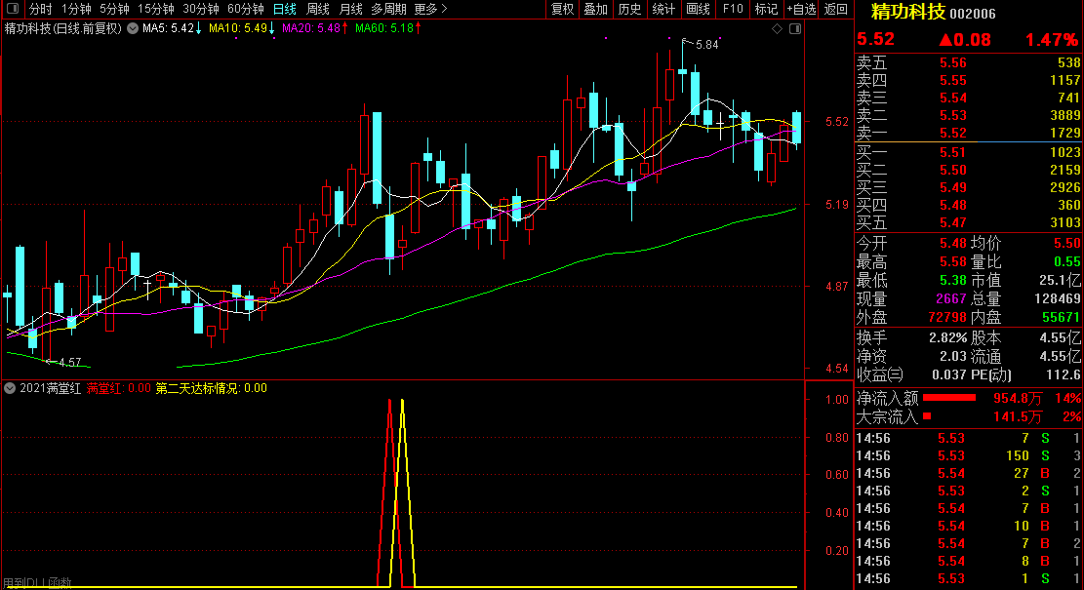The width and height of the screenshot is (1084, 590).
Task: Click the yellow spike peak in indicator pane
Action: tap(402, 401)
